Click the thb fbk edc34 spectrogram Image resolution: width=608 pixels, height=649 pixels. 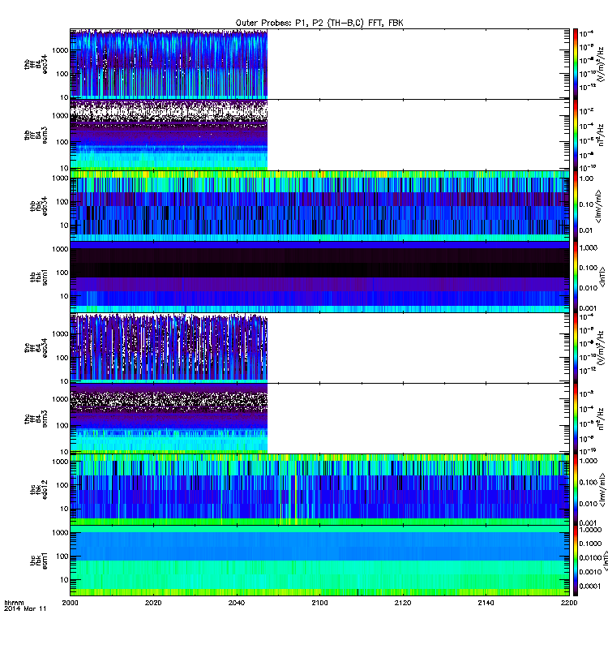319,206
